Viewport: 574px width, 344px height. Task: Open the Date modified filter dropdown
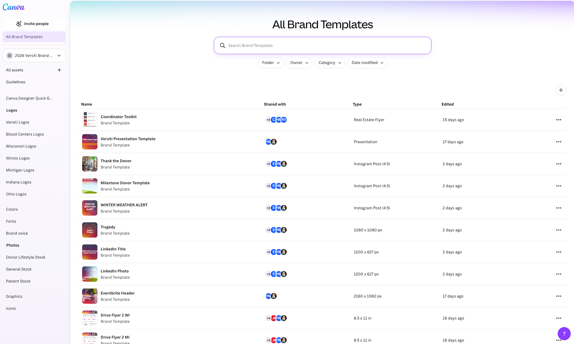[367, 63]
